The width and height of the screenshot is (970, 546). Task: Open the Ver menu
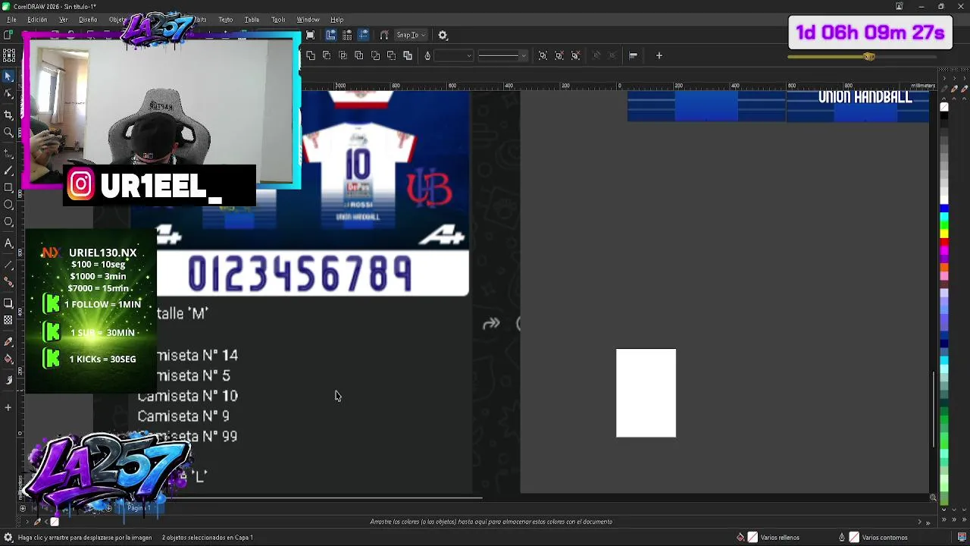click(x=63, y=20)
